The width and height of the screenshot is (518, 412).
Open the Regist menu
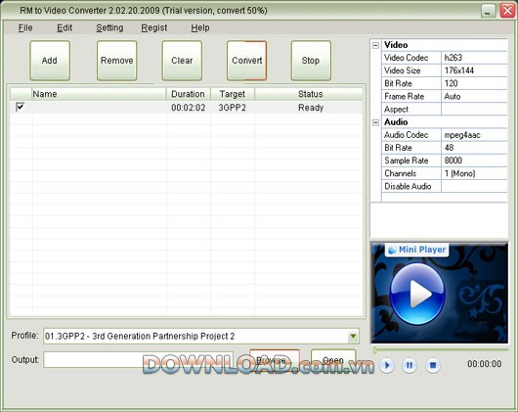[154, 27]
